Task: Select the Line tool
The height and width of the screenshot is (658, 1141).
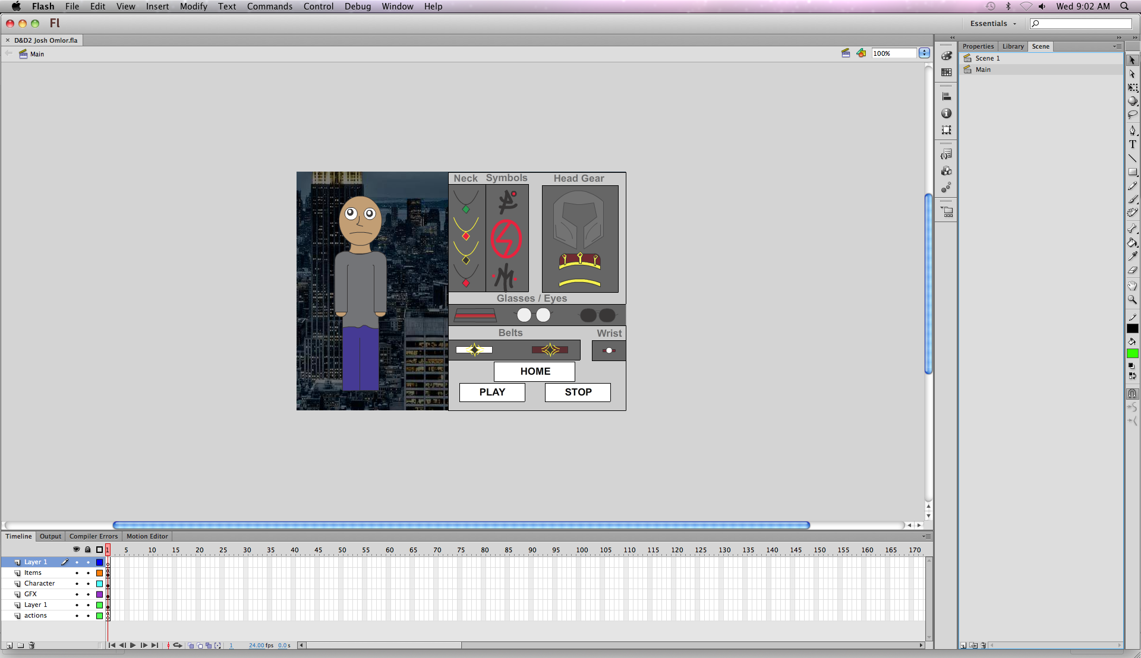Action: pos(1132,158)
